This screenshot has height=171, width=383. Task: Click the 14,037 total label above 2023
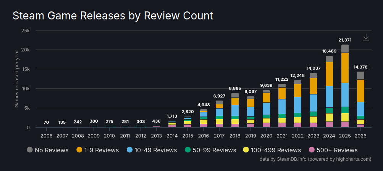point(314,69)
